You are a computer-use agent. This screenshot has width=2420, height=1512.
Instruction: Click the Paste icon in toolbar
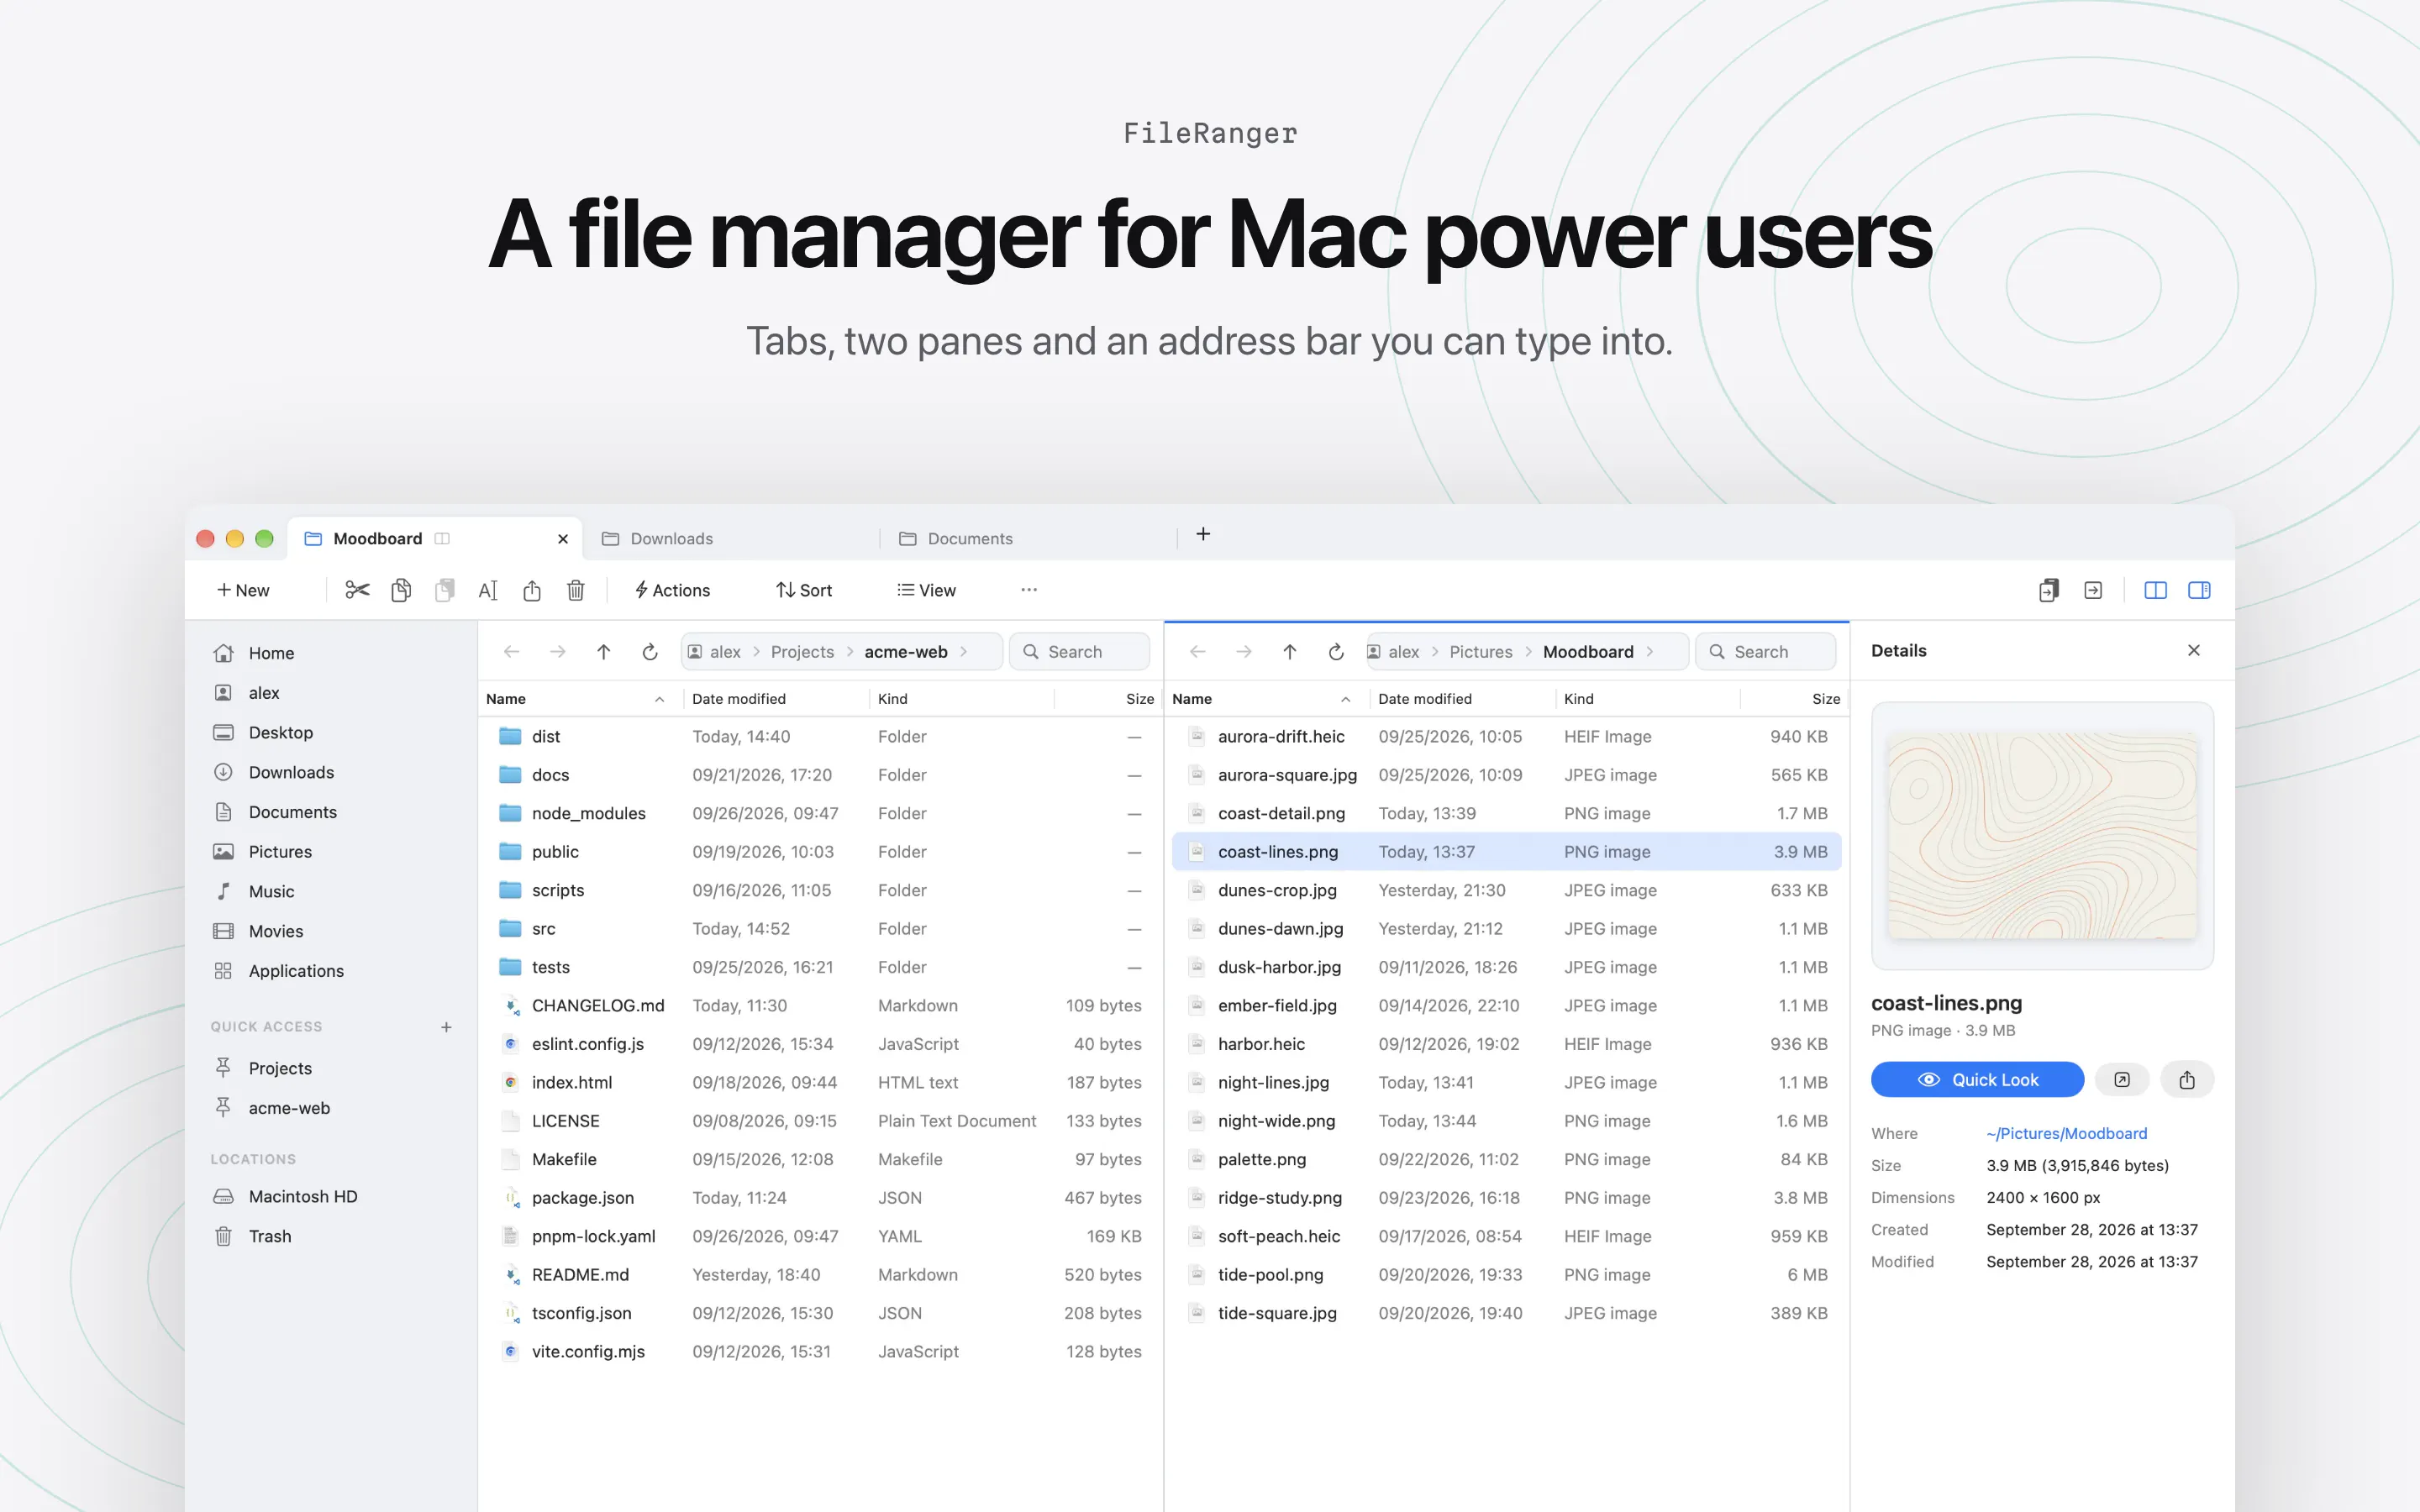coord(445,590)
